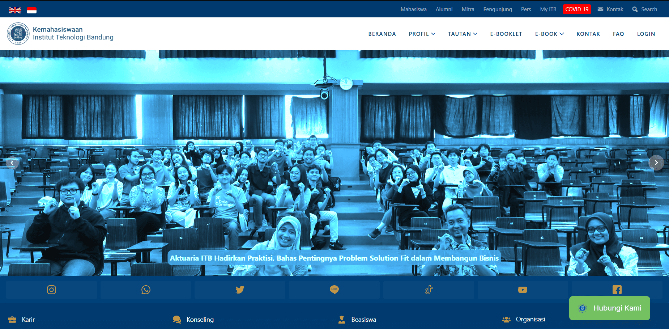The image size is (669, 329).
Task: Click the ITB logo emblem
Action: point(18,34)
